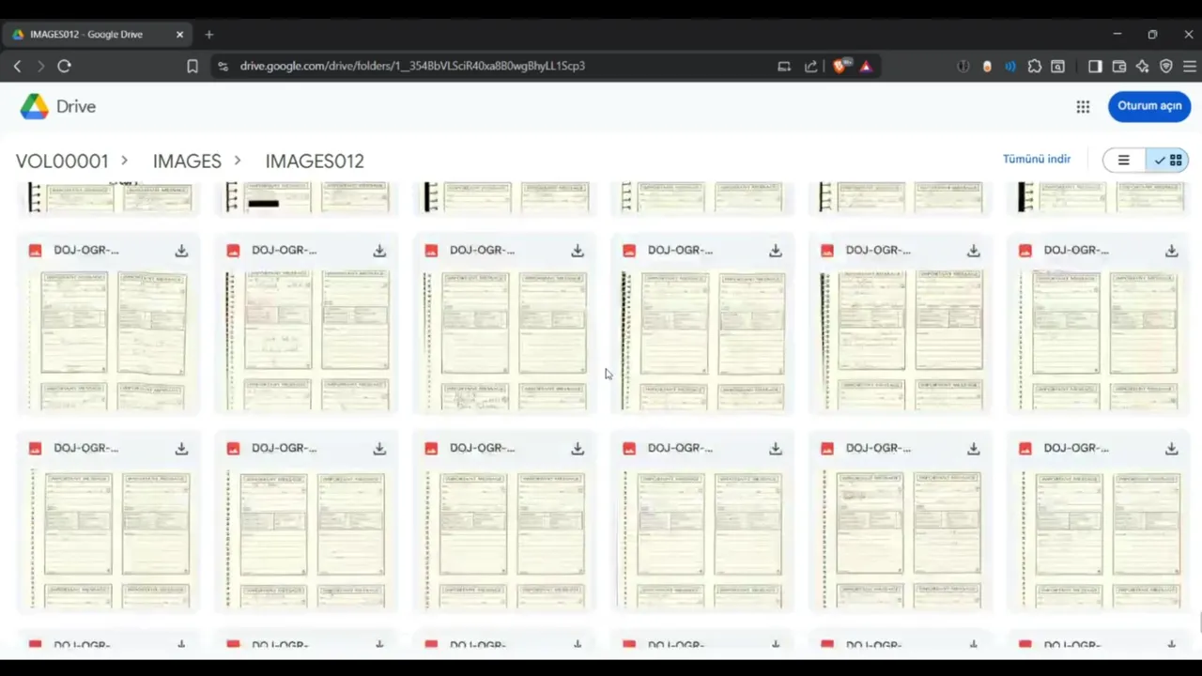
Task: Click the Oturum açın sign-in button
Action: [x=1149, y=106]
